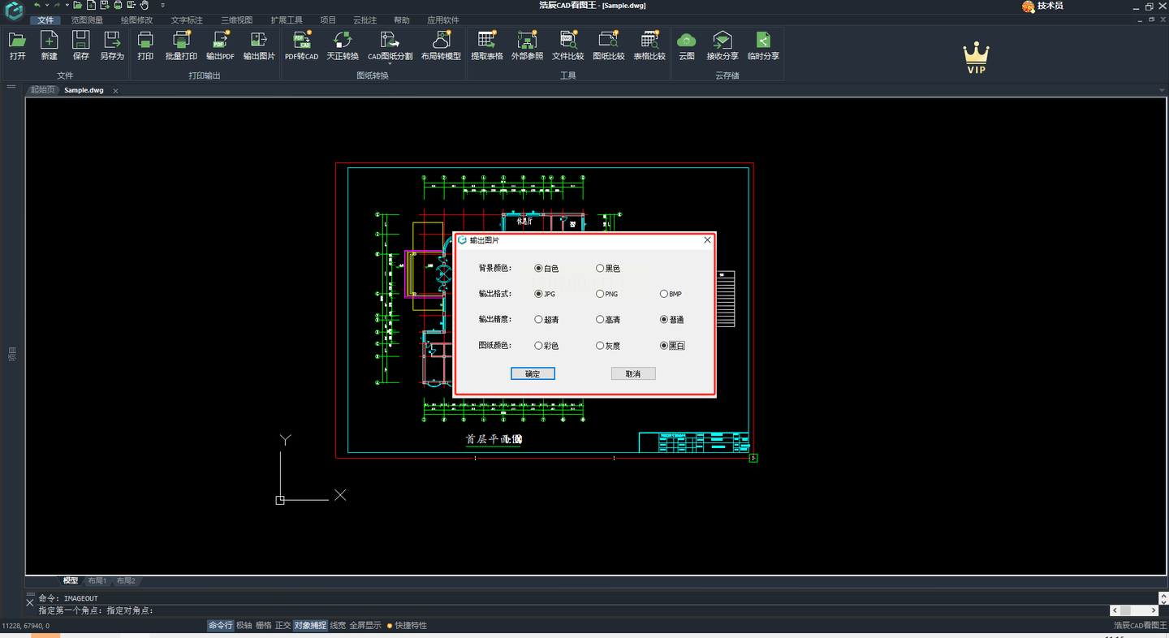This screenshot has height=638, width=1169.
Task: Click the 取消 button in dialog
Action: point(632,374)
